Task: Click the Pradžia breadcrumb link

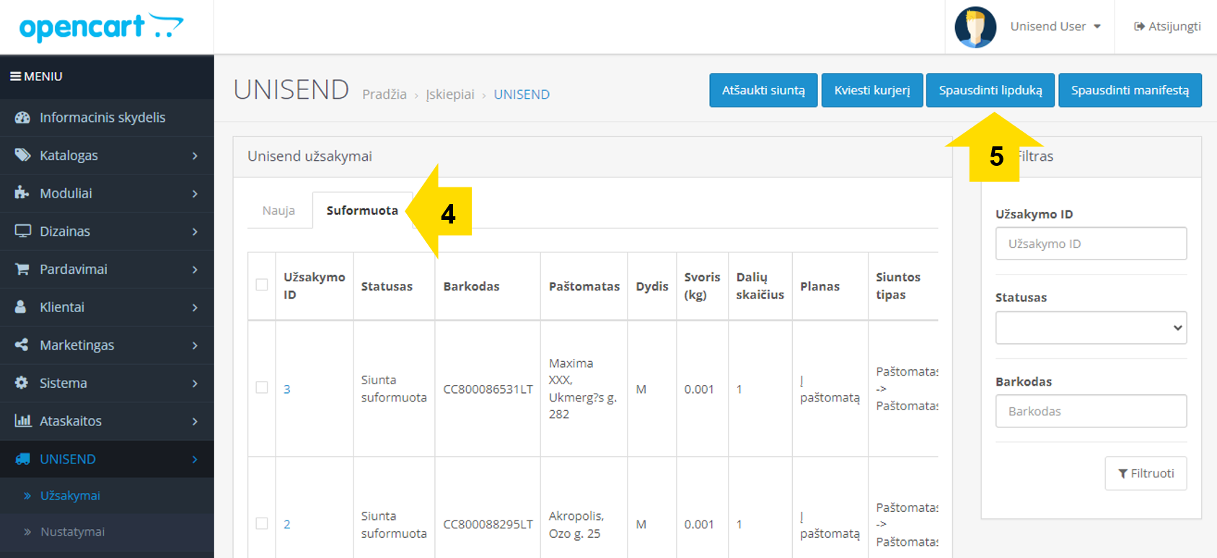Action: pos(385,94)
